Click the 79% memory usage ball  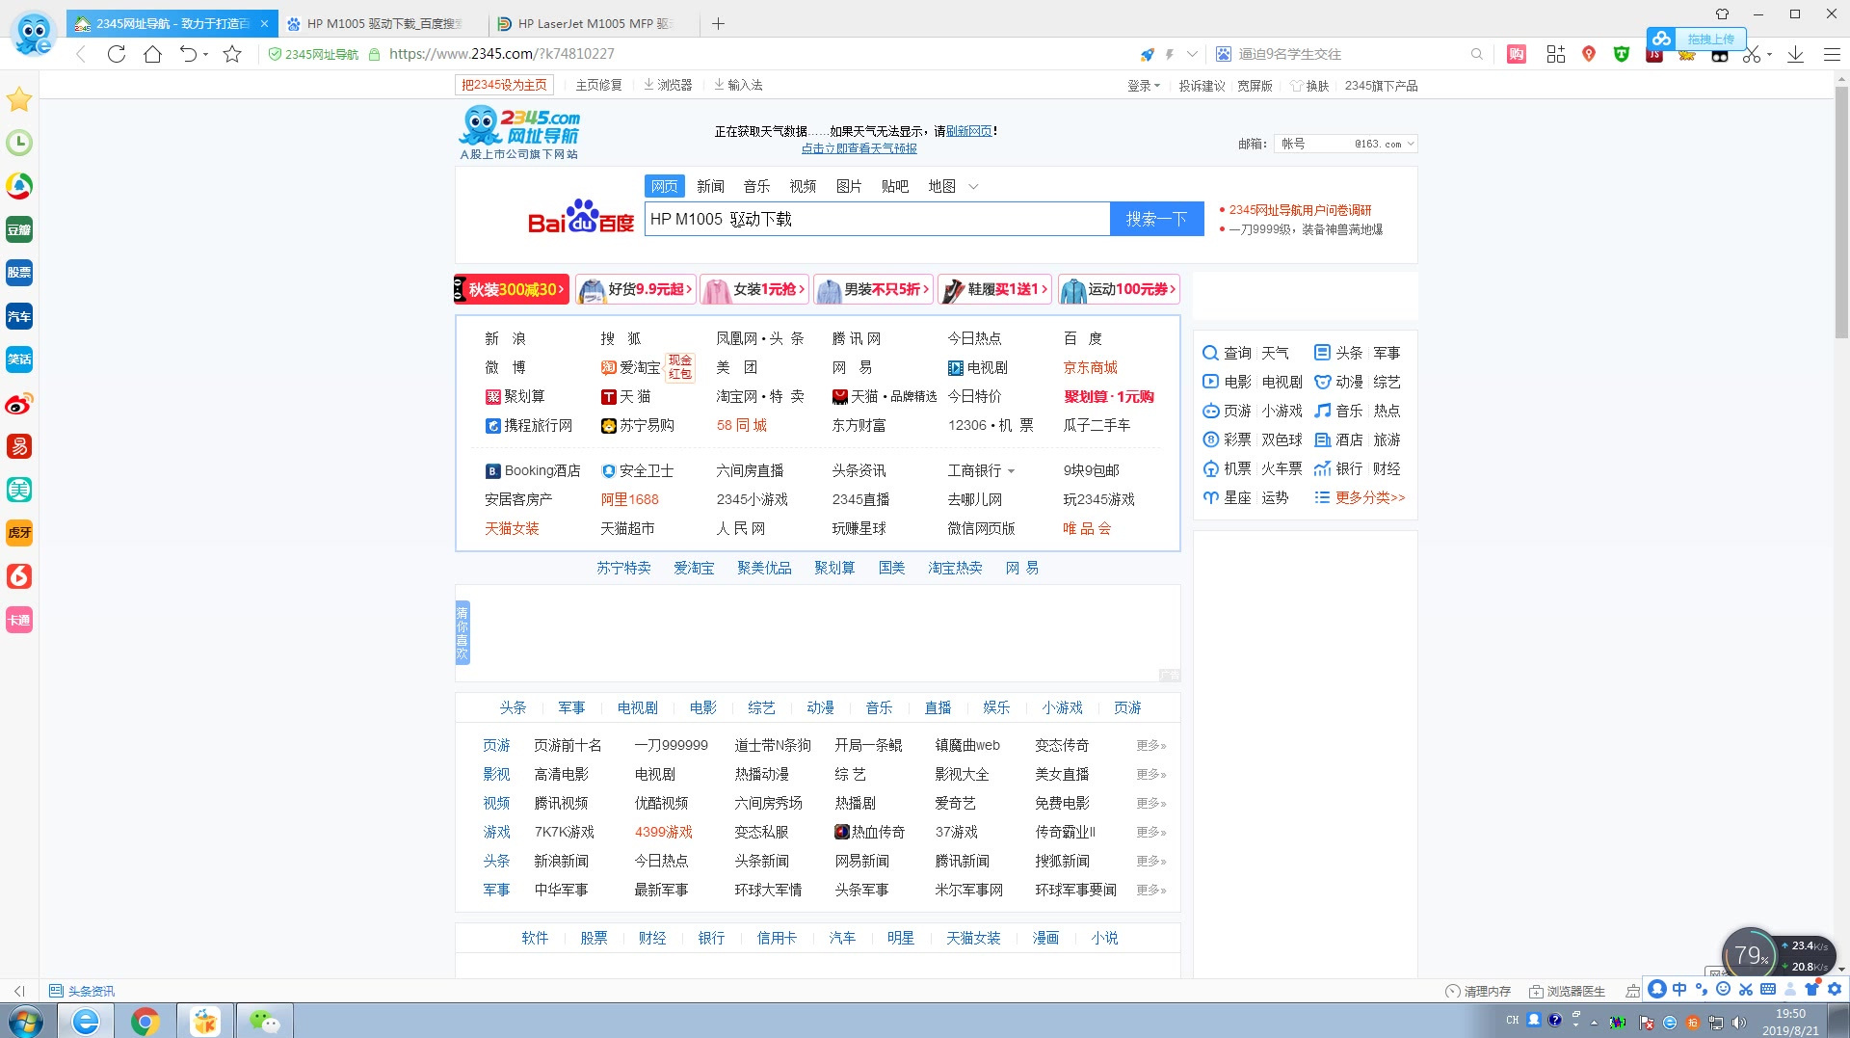[x=1750, y=955]
